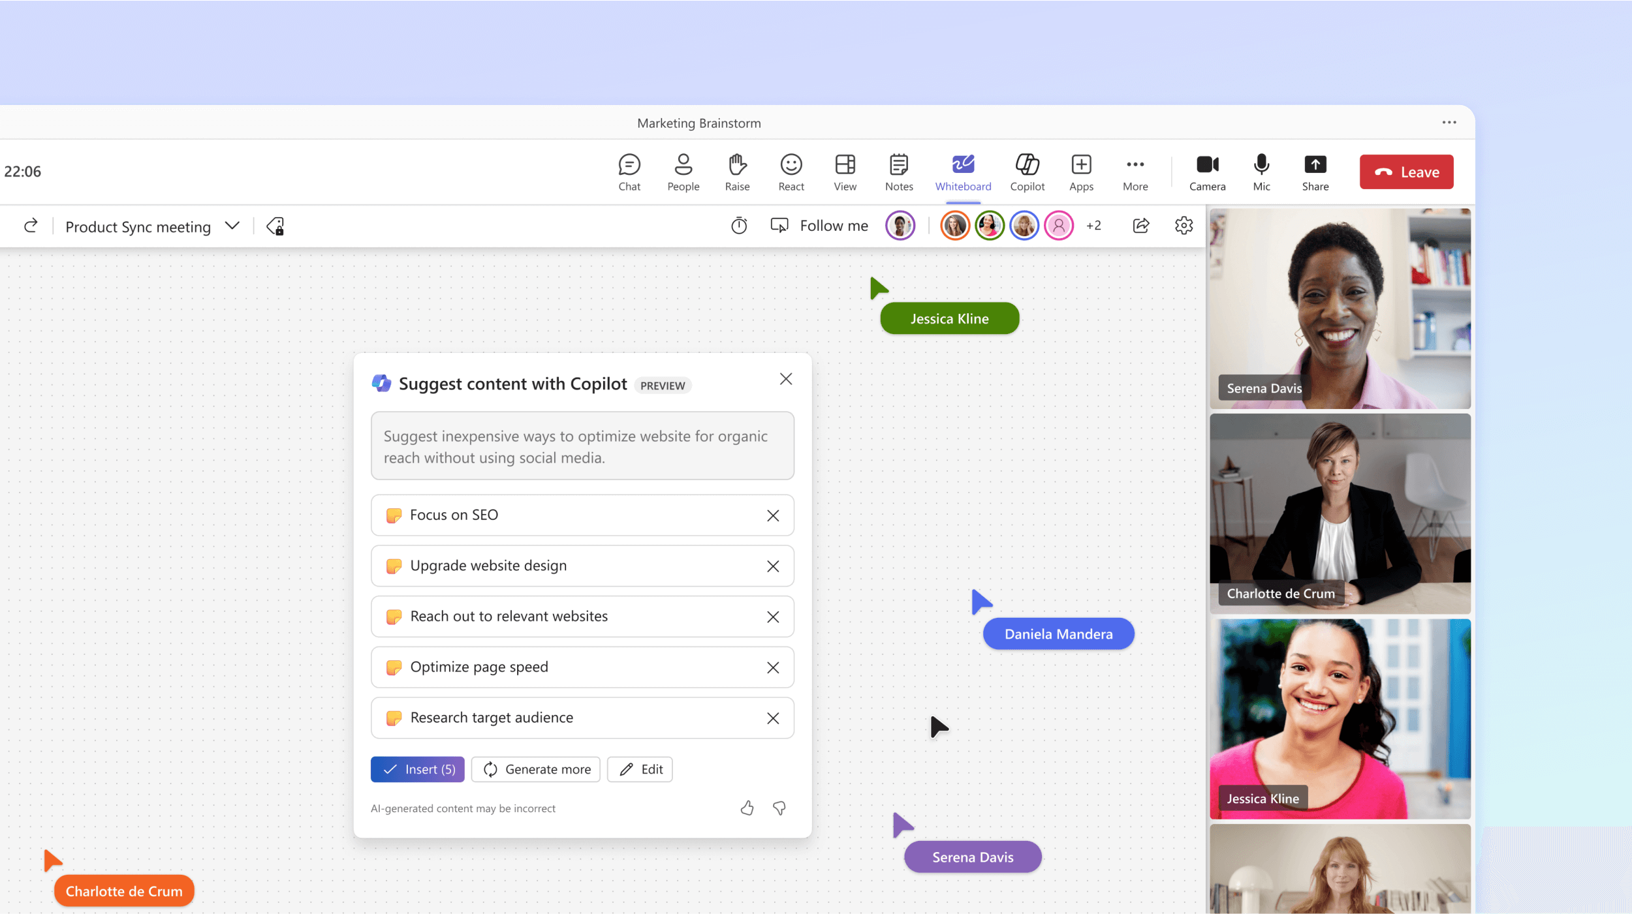
Task: Toggle the Camera on/off
Action: click(x=1210, y=170)
